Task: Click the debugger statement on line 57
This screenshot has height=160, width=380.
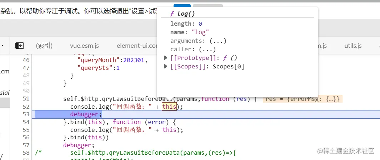Action: (x=79, y=145)
